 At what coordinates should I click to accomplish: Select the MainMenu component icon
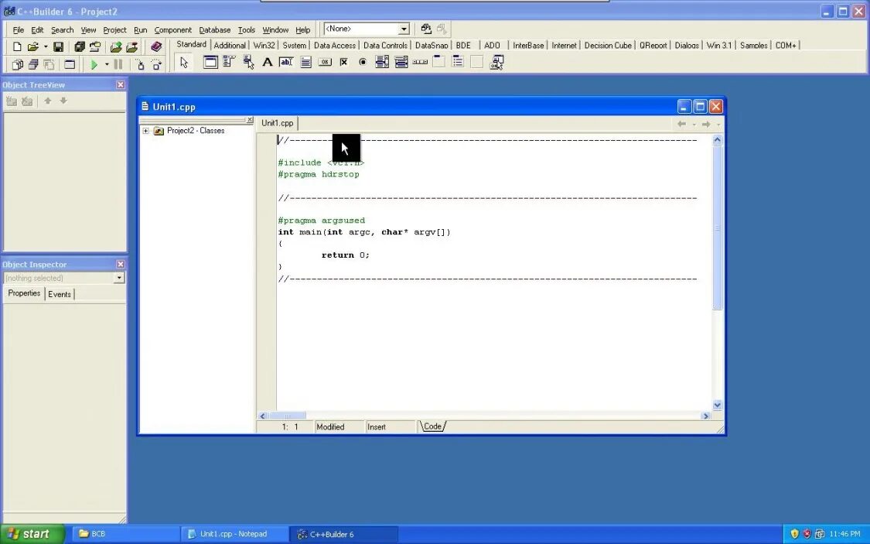tap(229, 62)
